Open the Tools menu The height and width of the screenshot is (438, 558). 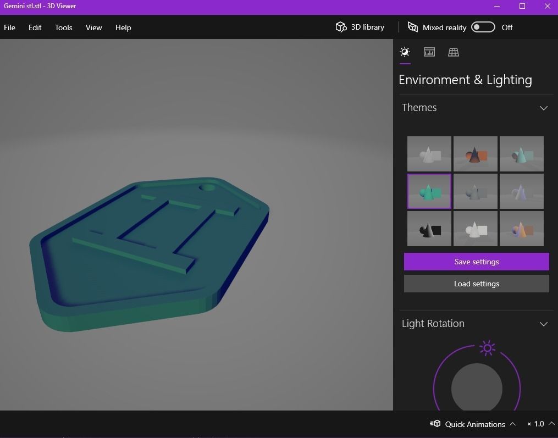[x=63, y=27]
